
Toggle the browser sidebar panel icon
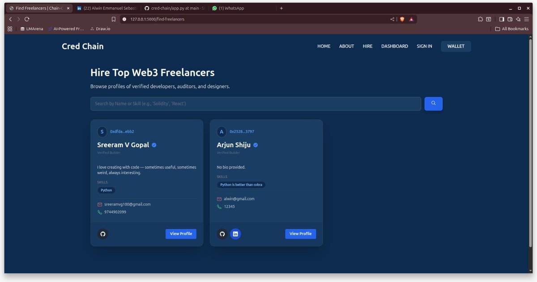click(502, 19)
